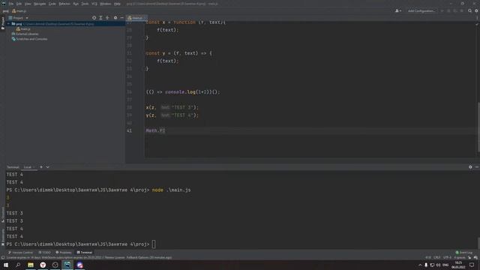480x270 pixels.
Task: Open the Version Control tool window
Action: 20,253
